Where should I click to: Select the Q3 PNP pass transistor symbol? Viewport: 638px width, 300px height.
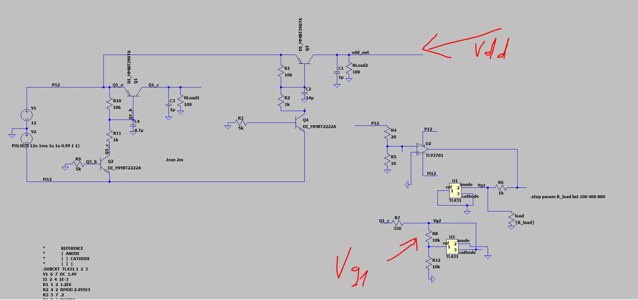[x=305, y=59]
